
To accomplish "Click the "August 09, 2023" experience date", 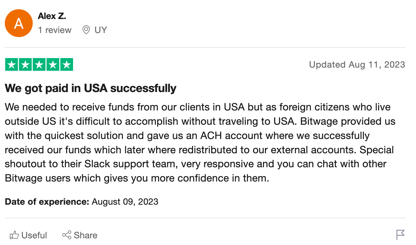I will tap(125, 202).
